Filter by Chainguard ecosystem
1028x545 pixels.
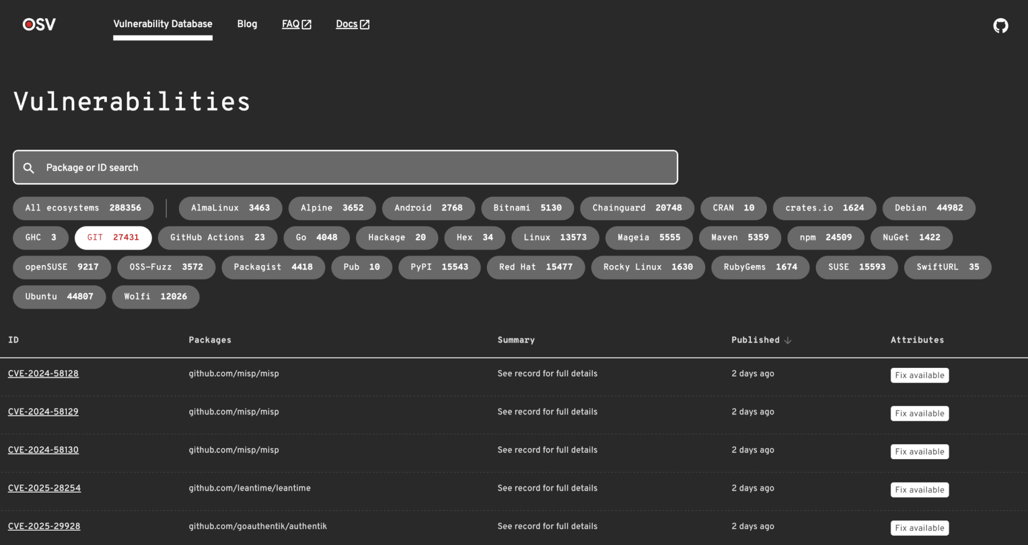click(637, 208)
